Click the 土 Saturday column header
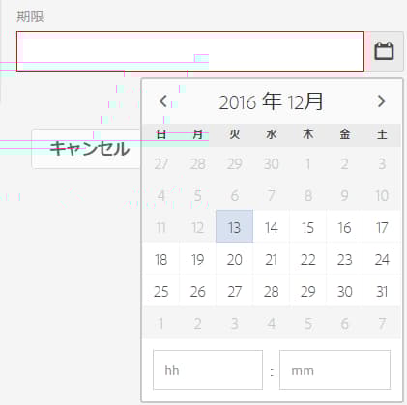 click(382, 134)
